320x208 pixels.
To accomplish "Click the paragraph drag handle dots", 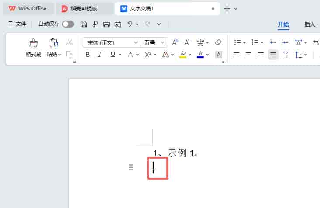I will [131, 167].
